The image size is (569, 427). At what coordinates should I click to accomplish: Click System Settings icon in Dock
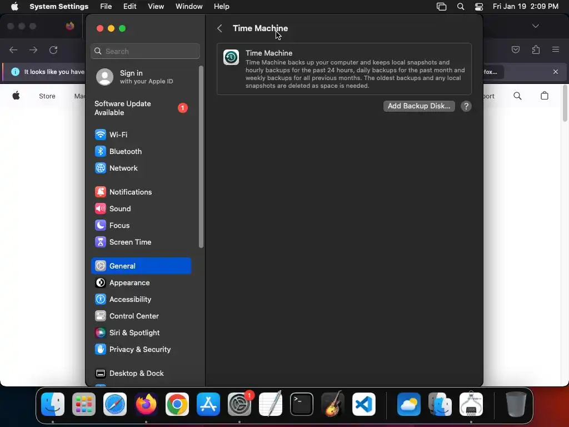(239, 404)
